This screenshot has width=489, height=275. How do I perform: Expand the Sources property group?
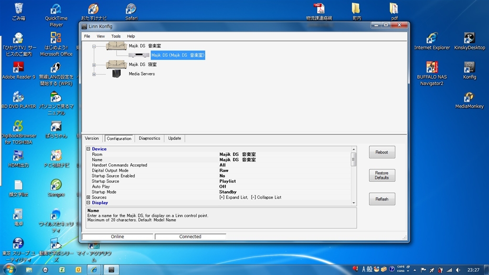[x=88, y=197]
